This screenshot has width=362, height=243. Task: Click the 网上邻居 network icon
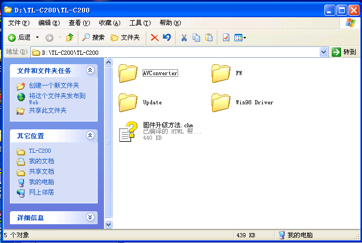21,193
